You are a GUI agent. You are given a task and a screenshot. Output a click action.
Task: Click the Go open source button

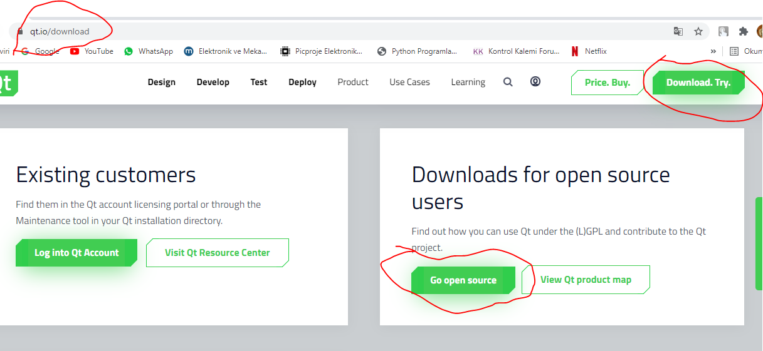pos(463,280)
